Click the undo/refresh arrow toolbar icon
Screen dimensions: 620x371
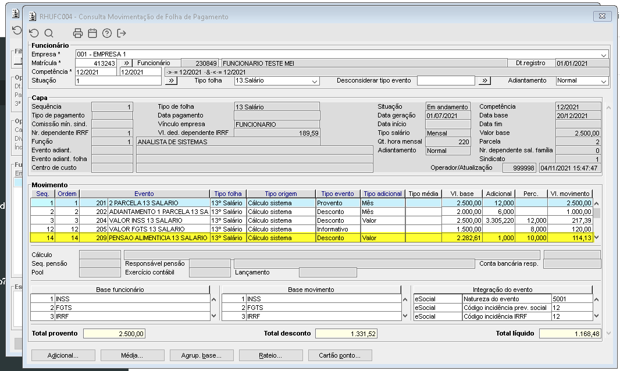pyautogui.click(x=34, y=33)
